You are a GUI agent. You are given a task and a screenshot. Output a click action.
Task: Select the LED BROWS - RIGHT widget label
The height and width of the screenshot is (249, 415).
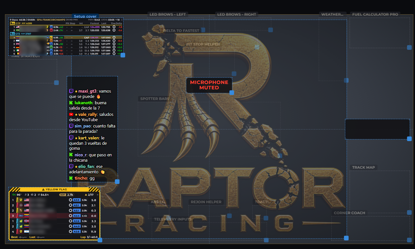coord(237,14)
